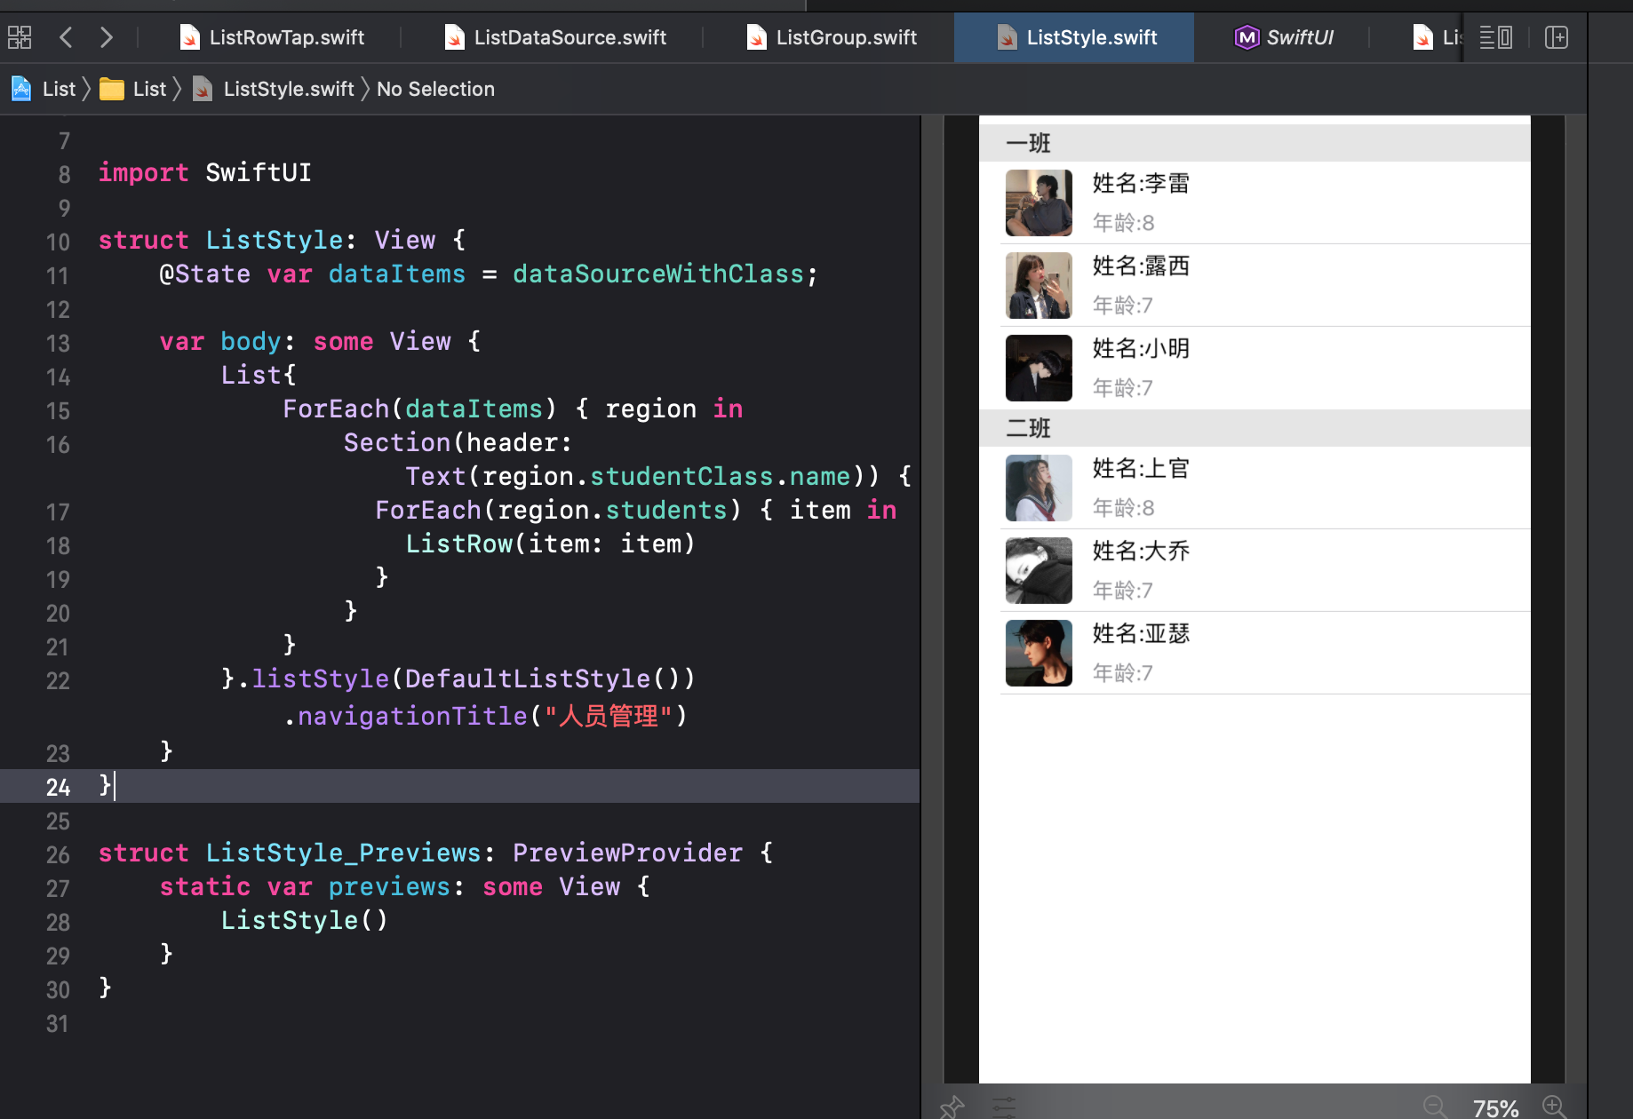Open the 75% zoom level menu
Viewport: 1633px width, 1119px height.
(1495, 1107)
